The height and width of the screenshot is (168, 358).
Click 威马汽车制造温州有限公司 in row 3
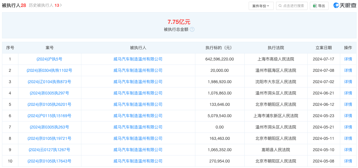[138, 82]
